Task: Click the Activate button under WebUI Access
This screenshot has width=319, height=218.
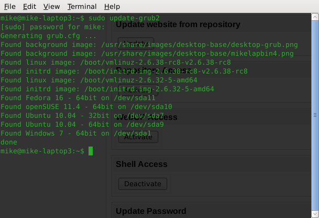Action: (x=138, y=137)
